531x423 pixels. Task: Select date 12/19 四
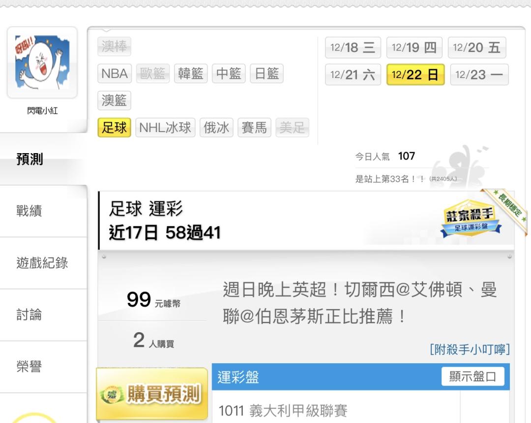pyautogui.click(x=414, y=48)
